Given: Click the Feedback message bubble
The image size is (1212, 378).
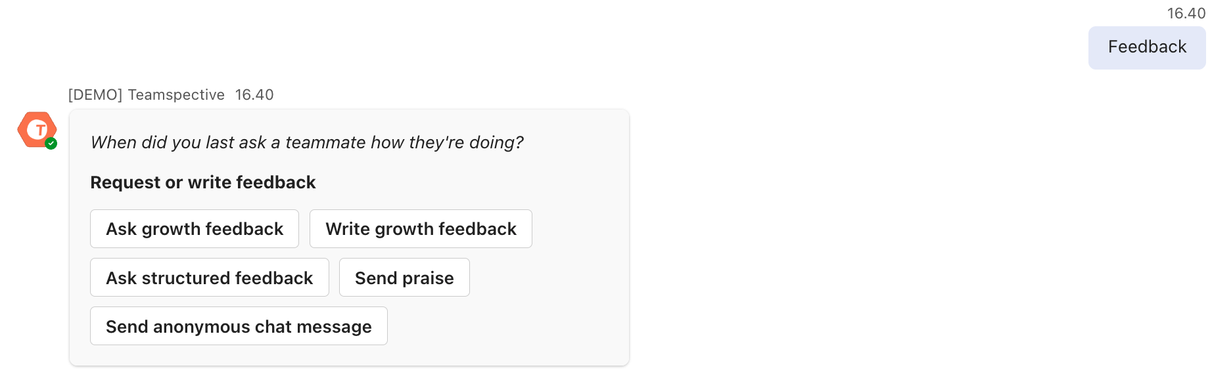Looking at the screenshot, I should point(1146,47).
